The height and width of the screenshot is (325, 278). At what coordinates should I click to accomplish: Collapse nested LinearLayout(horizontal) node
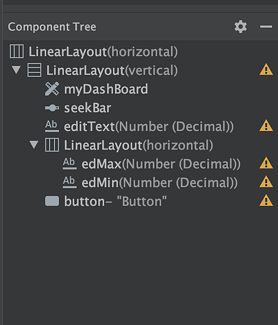pos(34,145)
